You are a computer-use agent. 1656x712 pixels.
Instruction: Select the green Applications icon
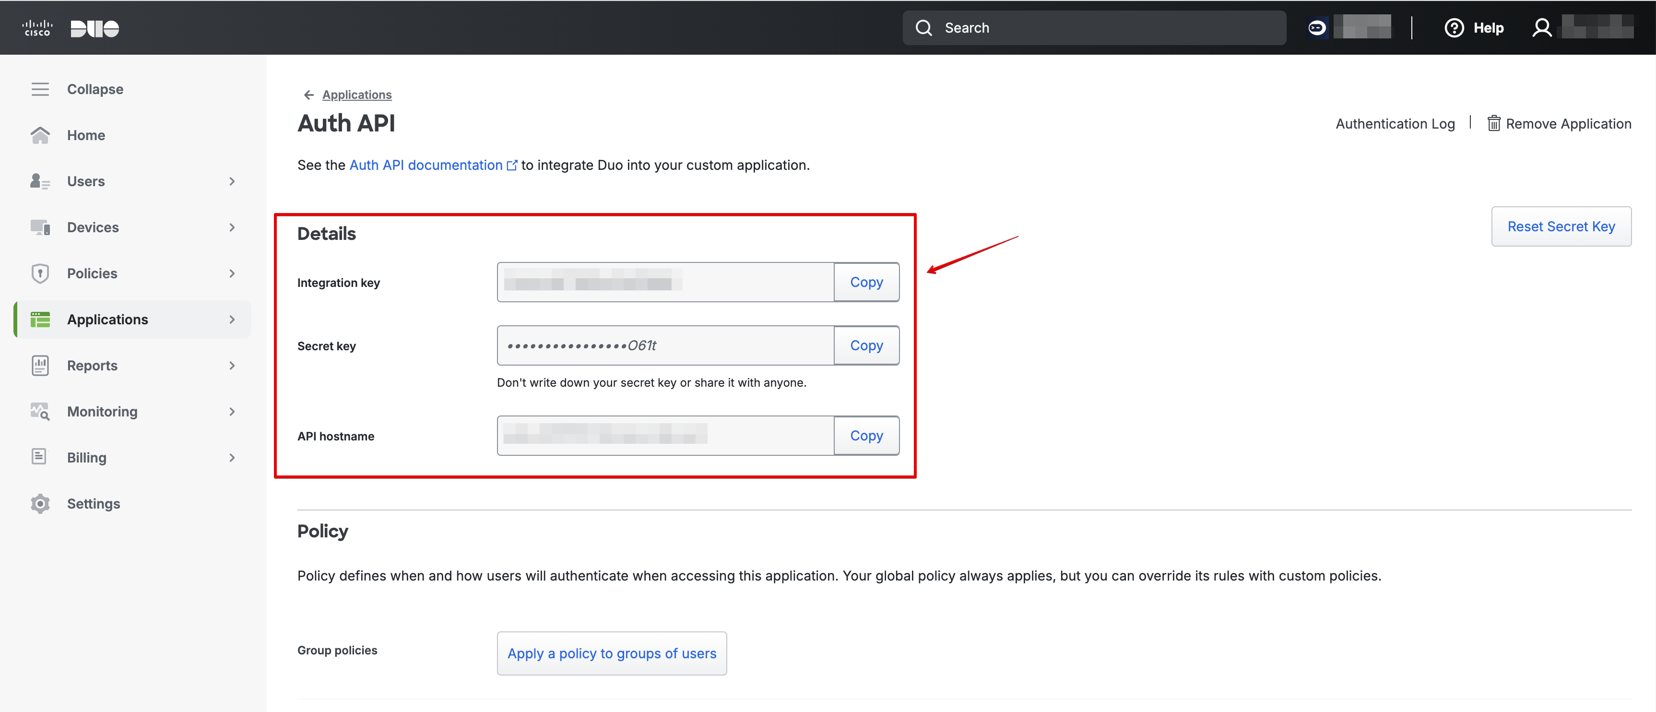pyautogui.click(x=40, y=319)
